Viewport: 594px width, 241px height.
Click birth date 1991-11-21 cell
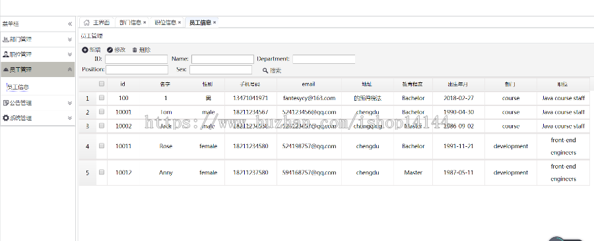pos(459,146)
